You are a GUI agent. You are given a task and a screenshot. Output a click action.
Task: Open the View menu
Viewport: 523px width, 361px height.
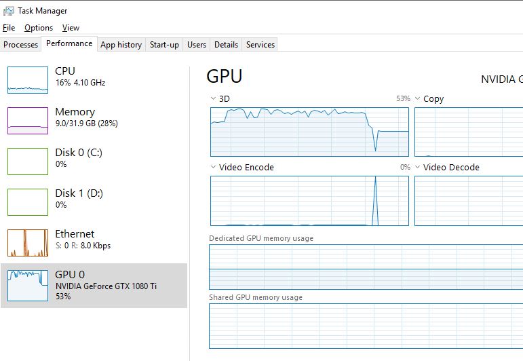(x=71, y=28)
